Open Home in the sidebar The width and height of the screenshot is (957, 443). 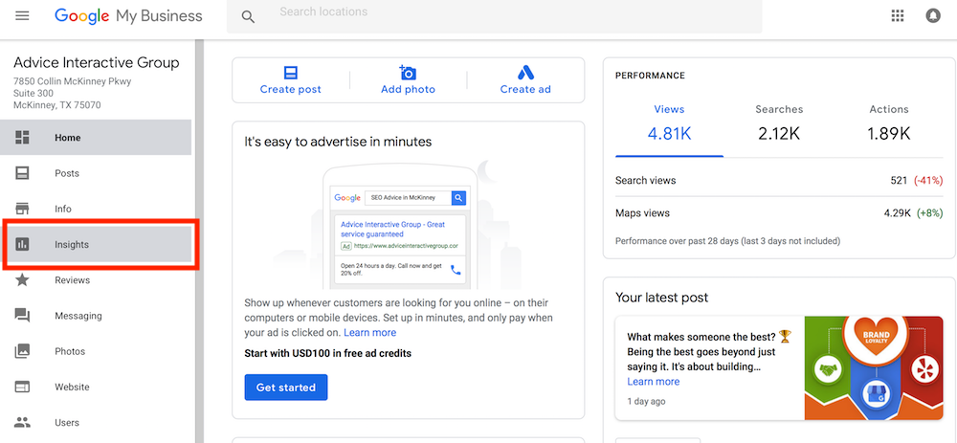tap(96, 137)
